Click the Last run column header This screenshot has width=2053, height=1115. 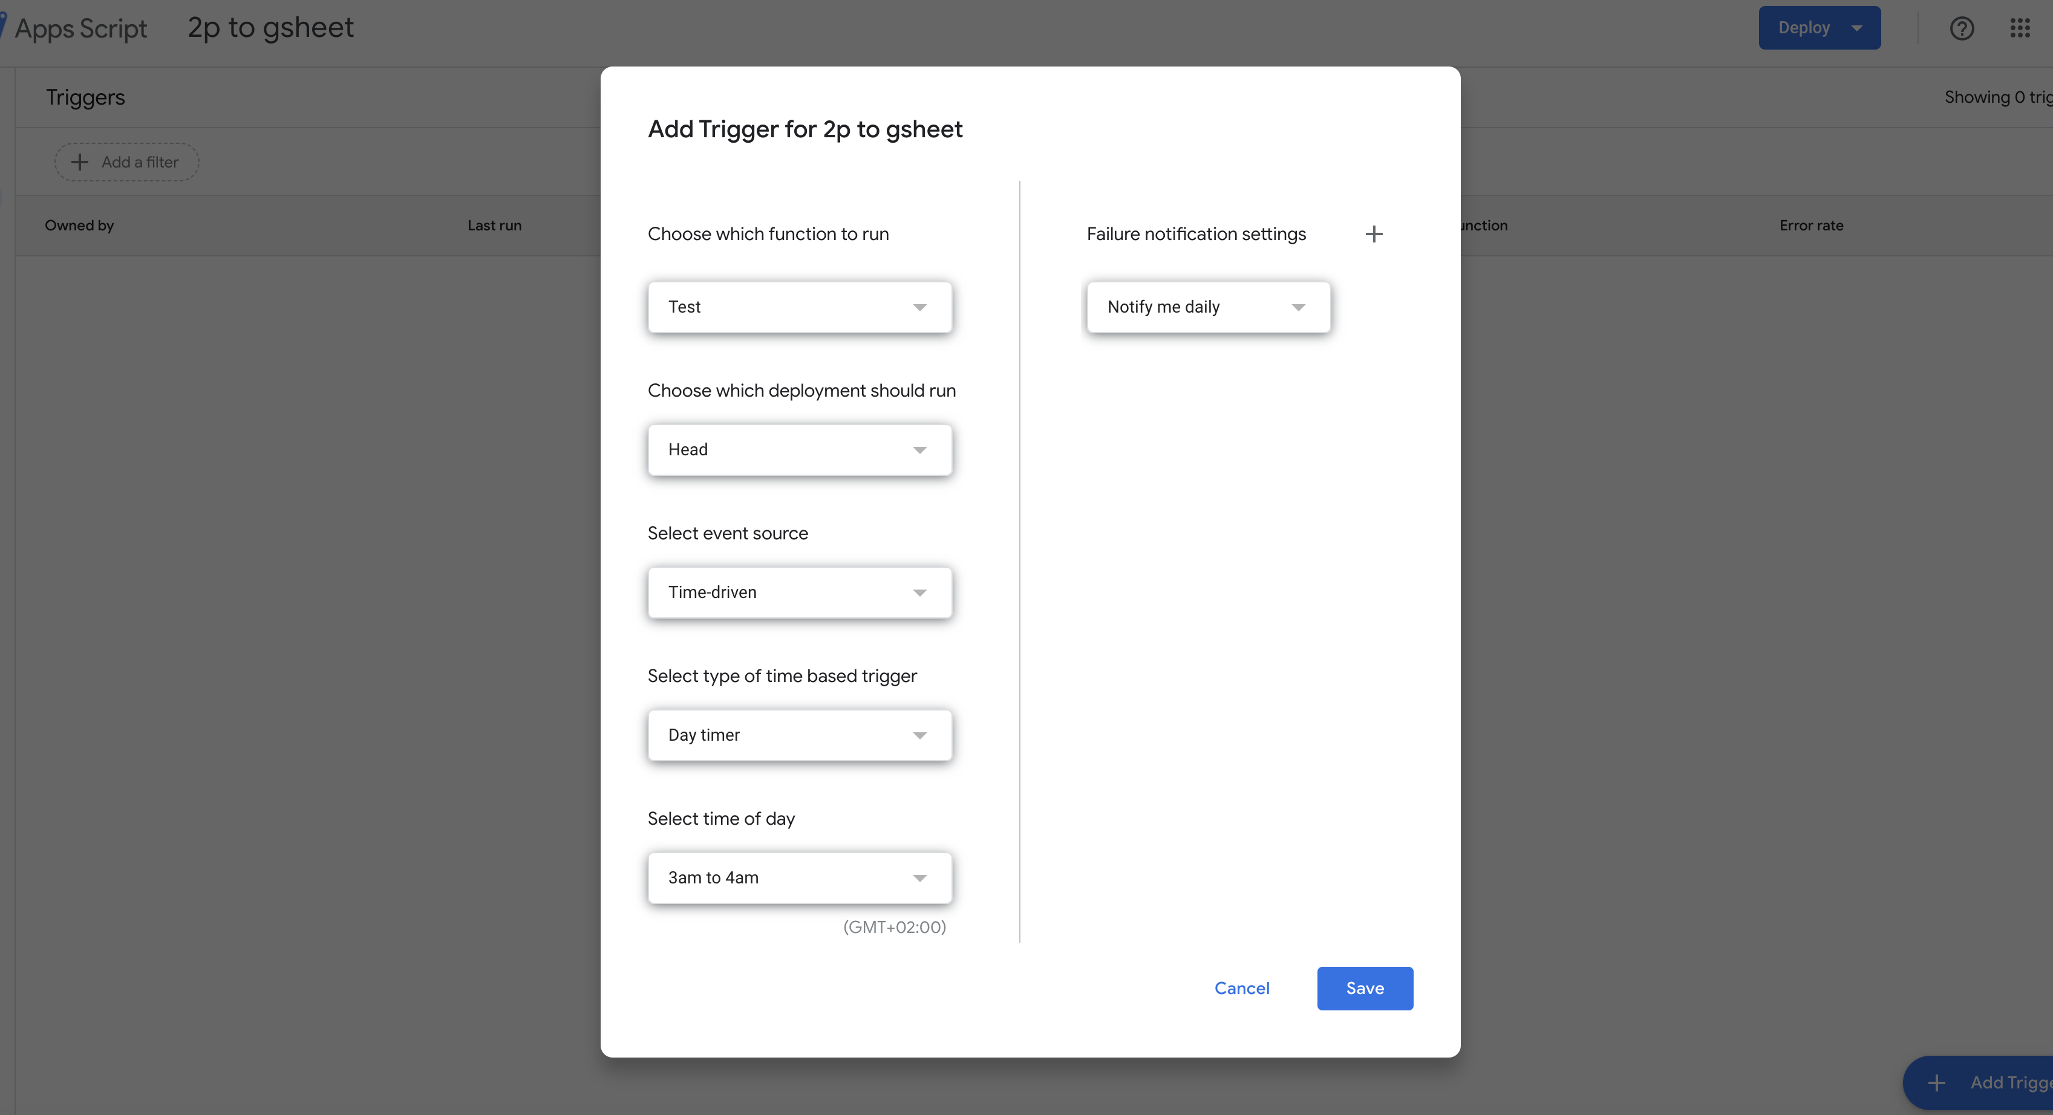[494, 226]
